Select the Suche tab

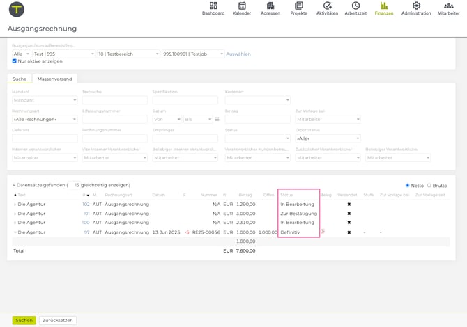(20, 79)
